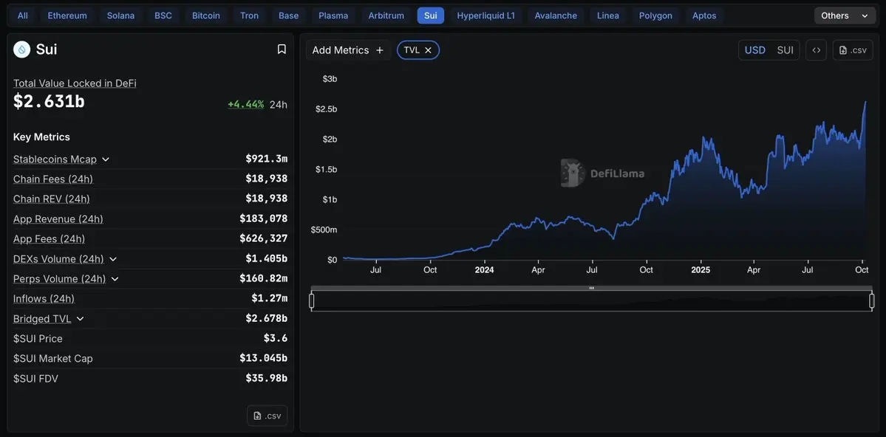Expand Stablecoins Mcap details
Image resolution: width=886 pixels, height=437 pixels.
tap(106, 159)
